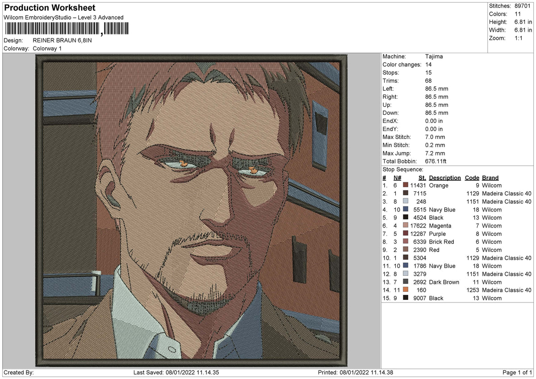This screenshot has width=536, height=379.
Task: Click the Code column header
Action: pyautogui.click(x=472, y=177)
